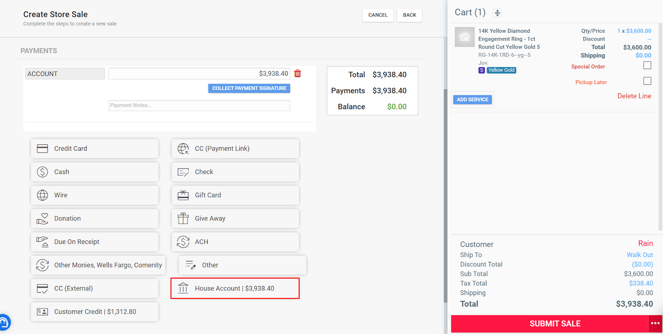This screenshot has width=663, height=334.
Task: Click the Add Service button
Action: [x=472, y=99]
